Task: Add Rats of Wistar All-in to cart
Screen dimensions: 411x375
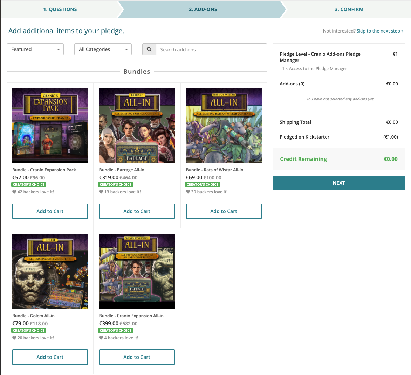Action: pyautogui.click(x=224, y=211)
